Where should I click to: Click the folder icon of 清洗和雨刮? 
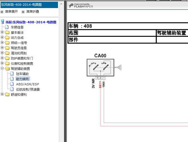[7, 53]
